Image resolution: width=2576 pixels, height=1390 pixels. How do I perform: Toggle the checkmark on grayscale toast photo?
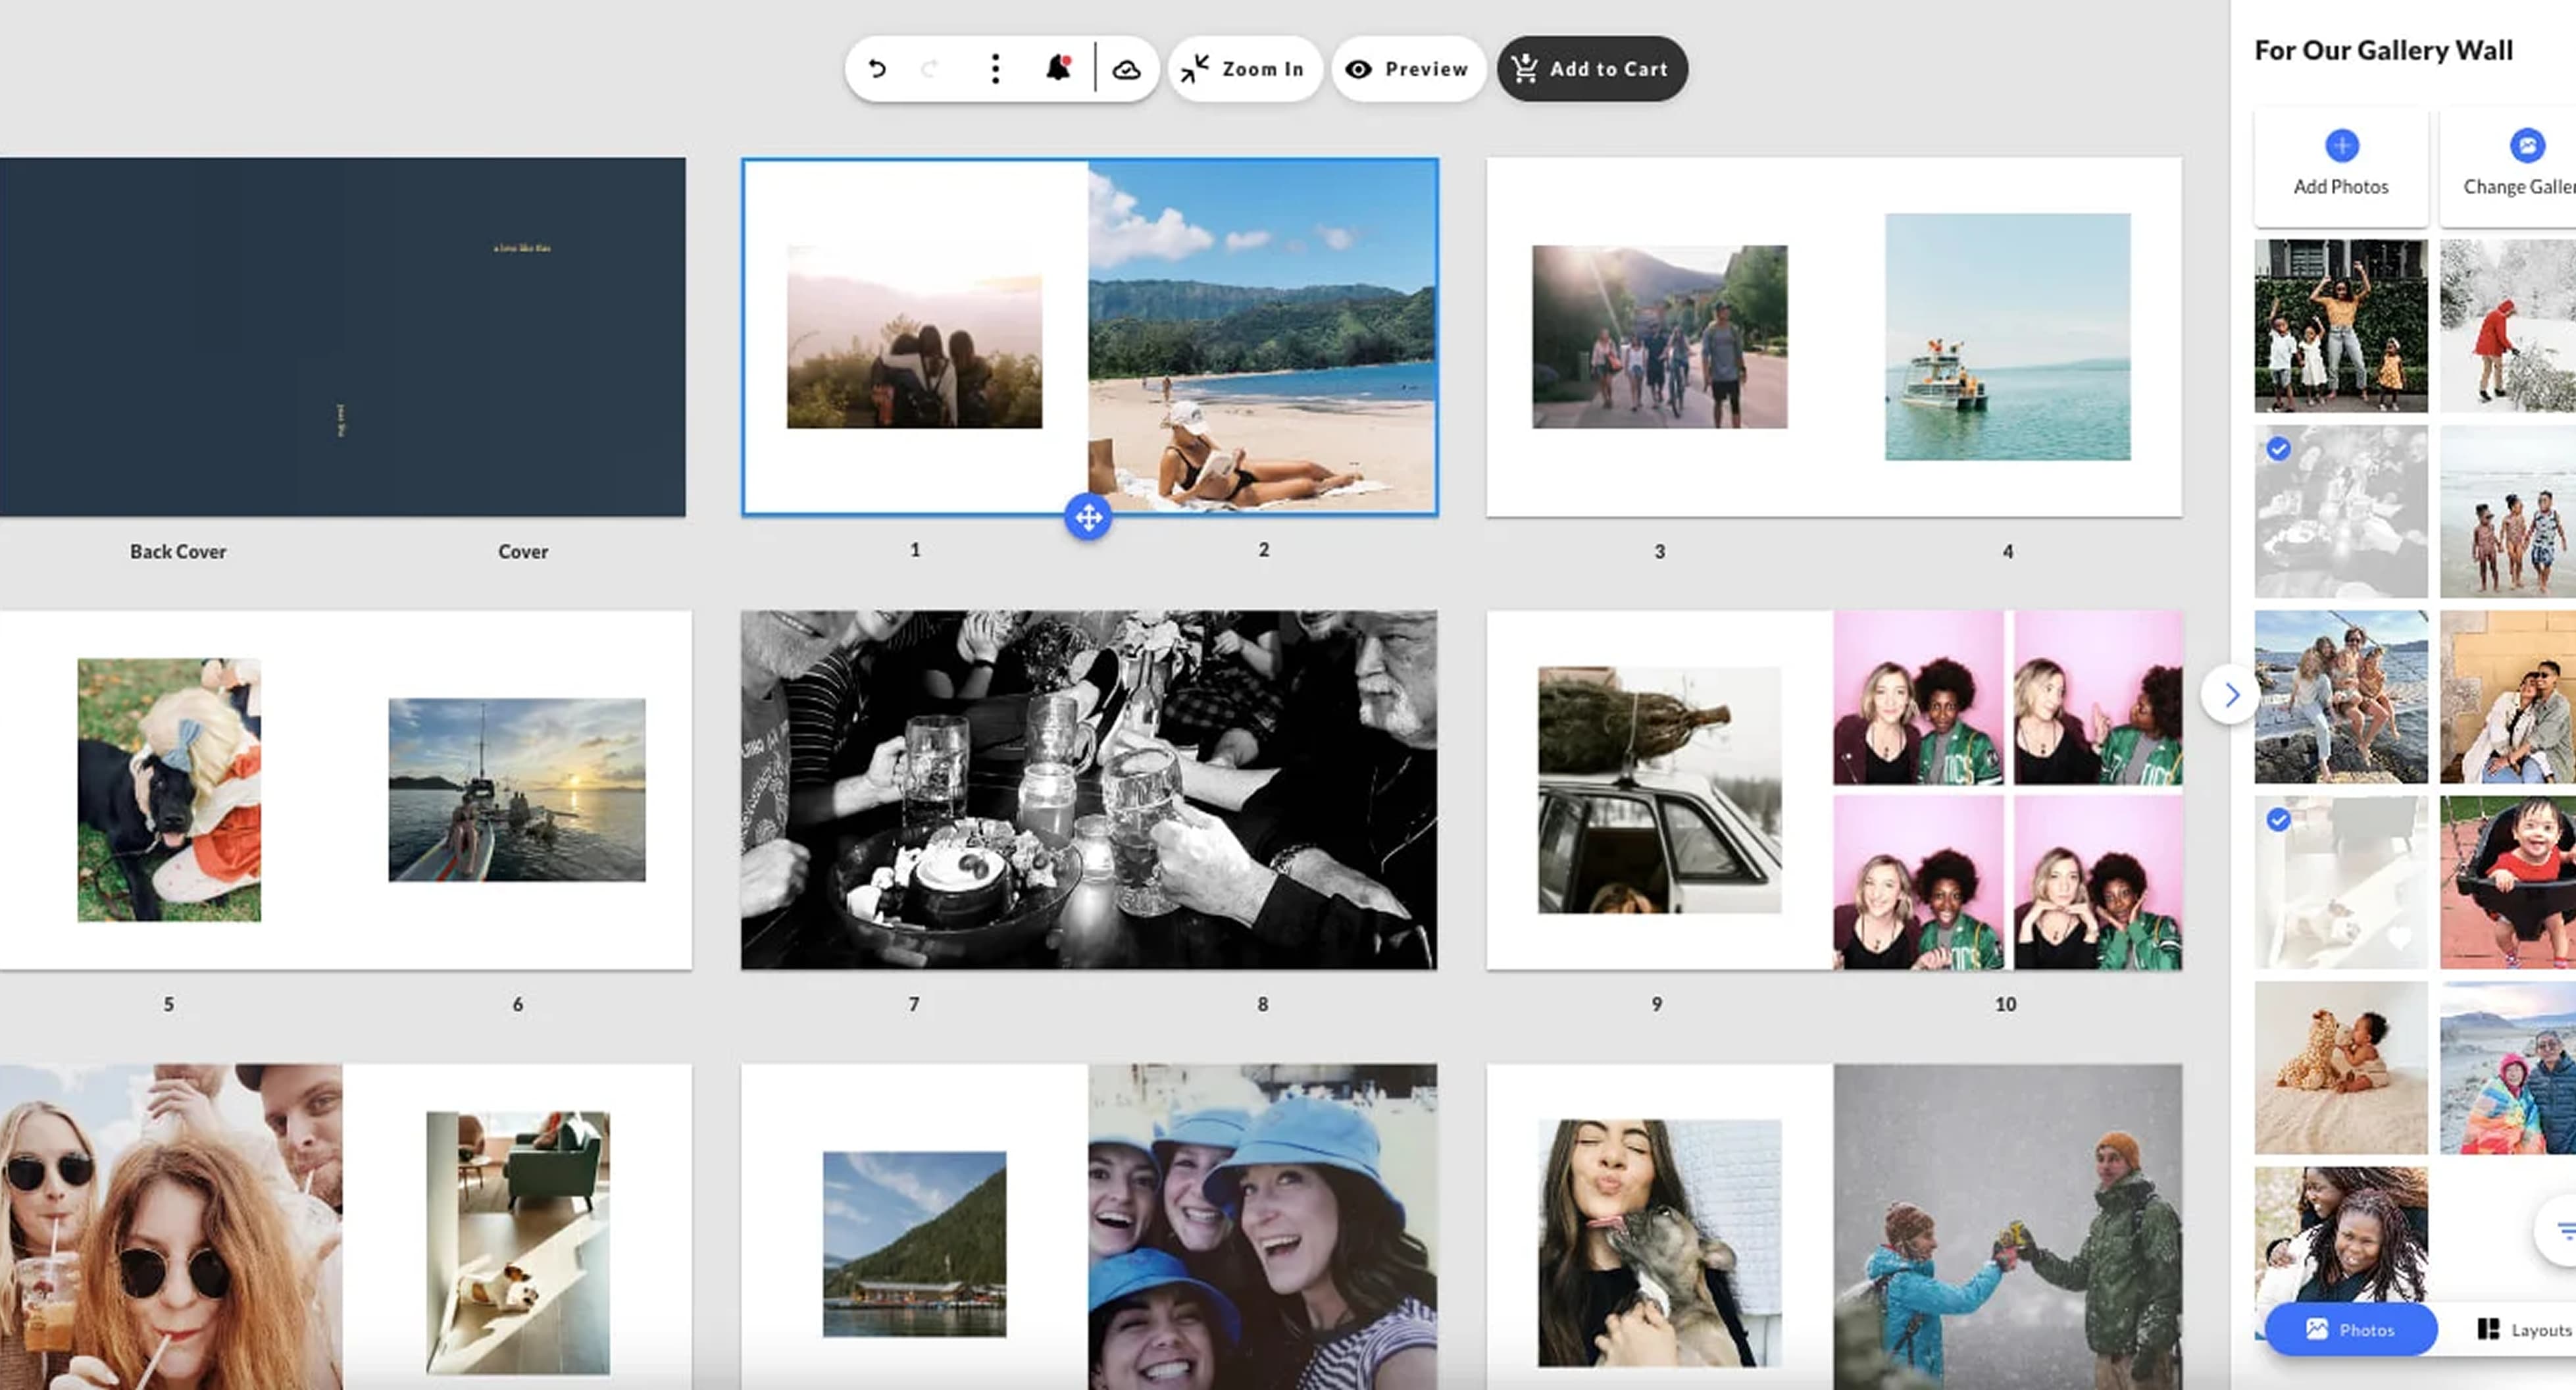2278,450
